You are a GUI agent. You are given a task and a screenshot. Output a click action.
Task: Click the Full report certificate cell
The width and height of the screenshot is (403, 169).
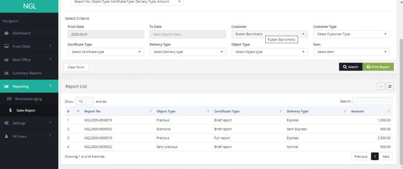pyautogui.click(x=222, y=138)
